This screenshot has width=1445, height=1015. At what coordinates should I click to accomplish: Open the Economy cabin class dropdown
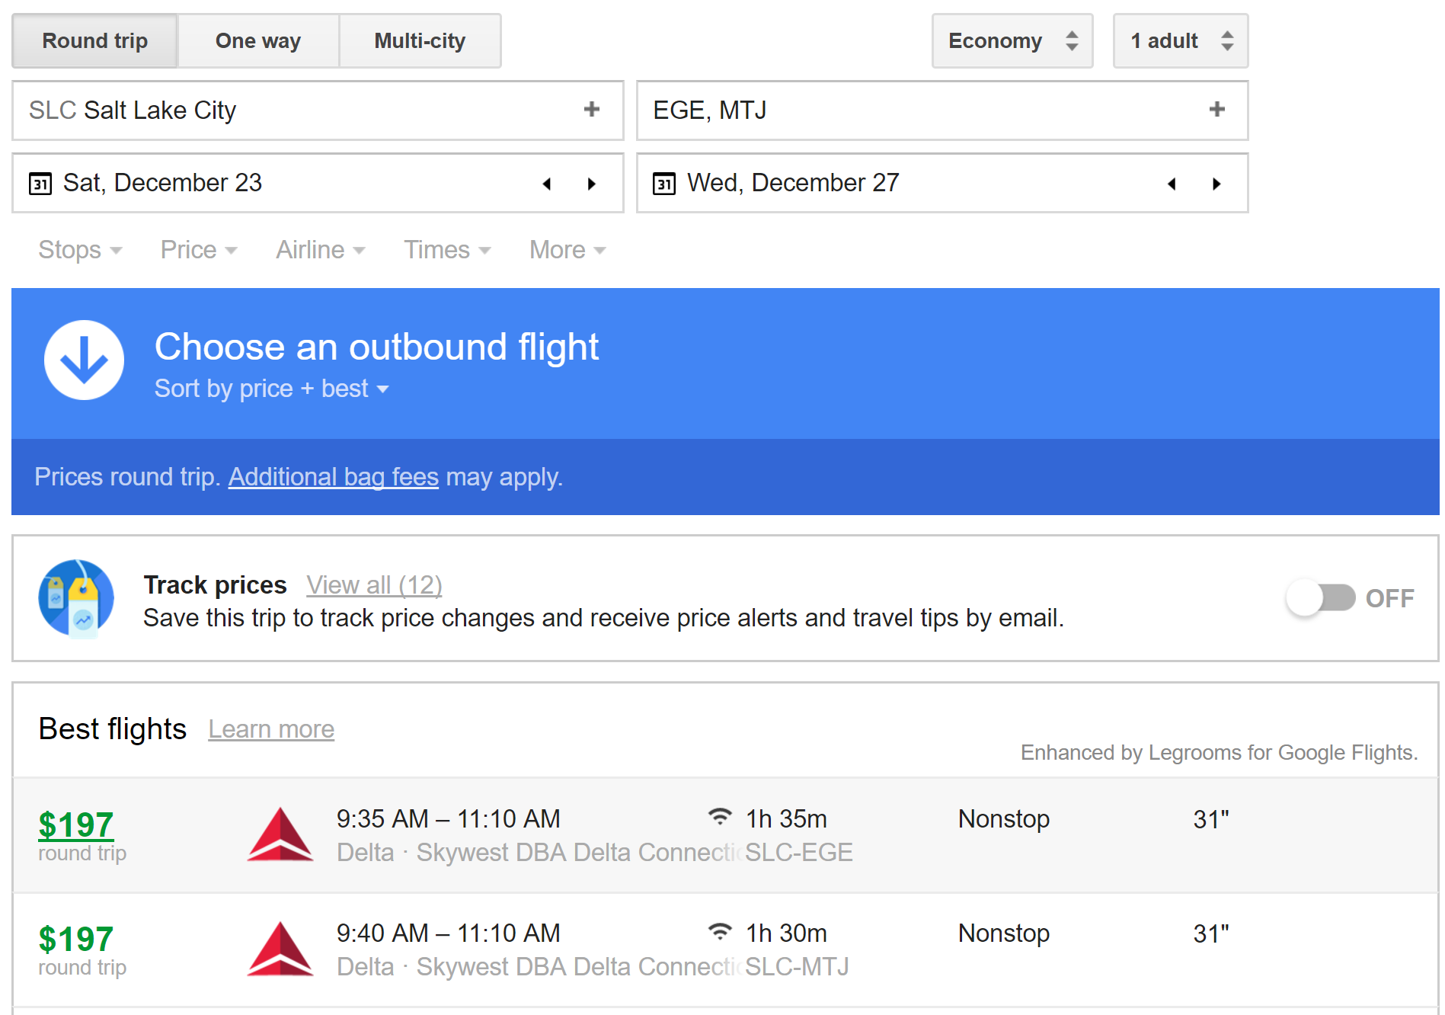(x=1012, y=41)
